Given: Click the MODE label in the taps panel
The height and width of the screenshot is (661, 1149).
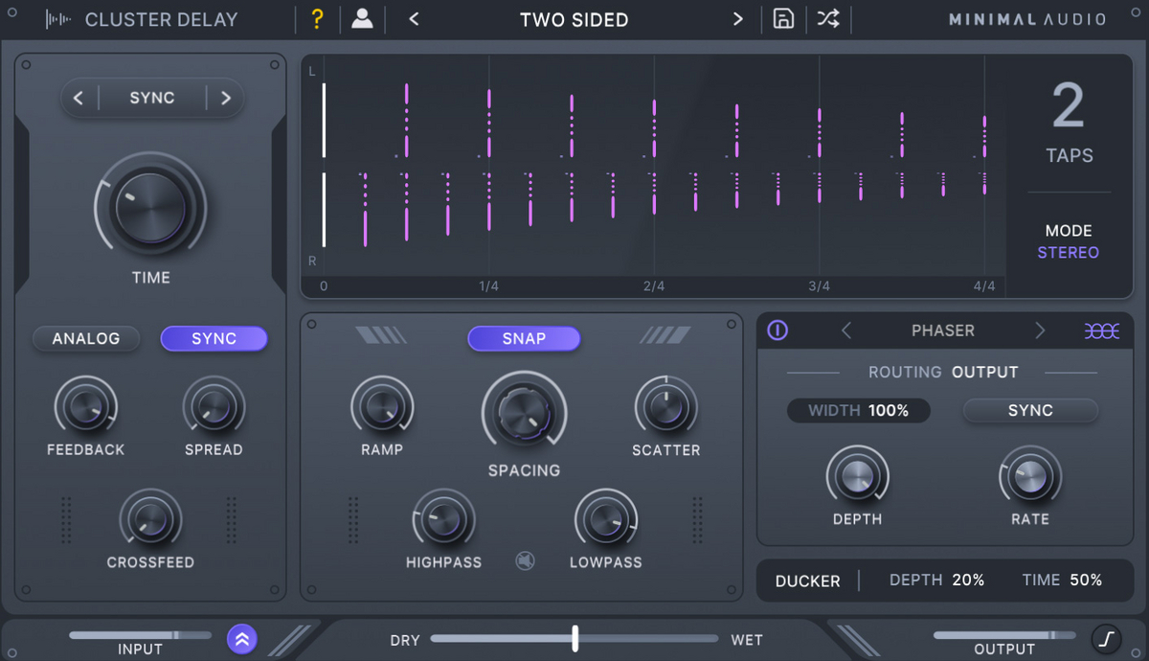Looking at the screenshot, I should point(1069,231).
